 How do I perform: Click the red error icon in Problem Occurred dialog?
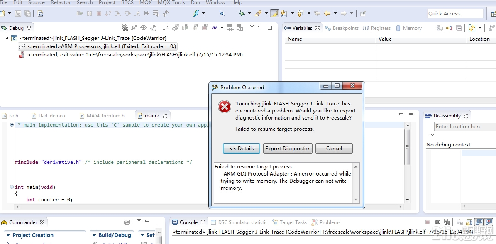(x=225, y=107)
